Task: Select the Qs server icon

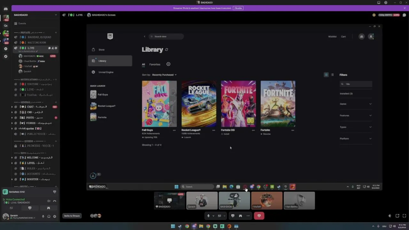Action: click(5, 26)
